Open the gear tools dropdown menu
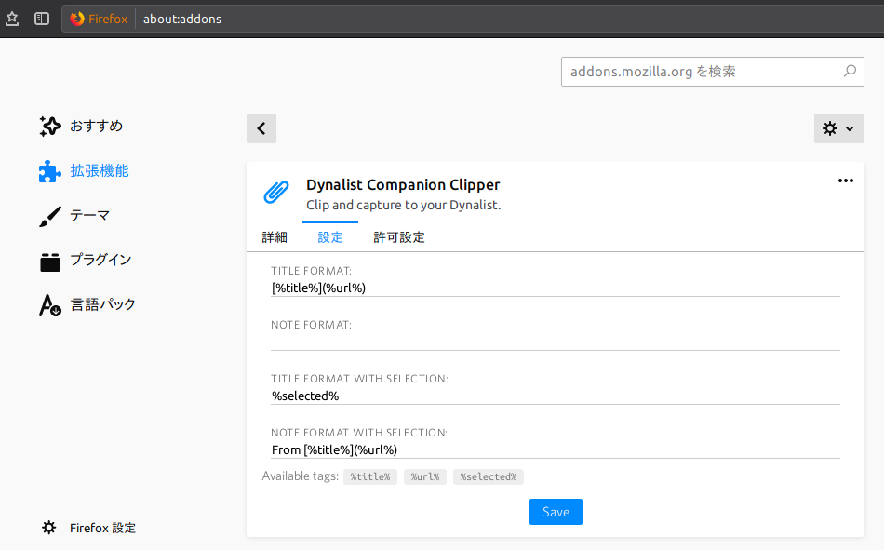This screenshot has width=884, height=550. pos(838,128)
